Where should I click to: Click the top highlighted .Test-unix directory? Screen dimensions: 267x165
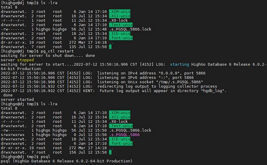[x=121, y=25]
